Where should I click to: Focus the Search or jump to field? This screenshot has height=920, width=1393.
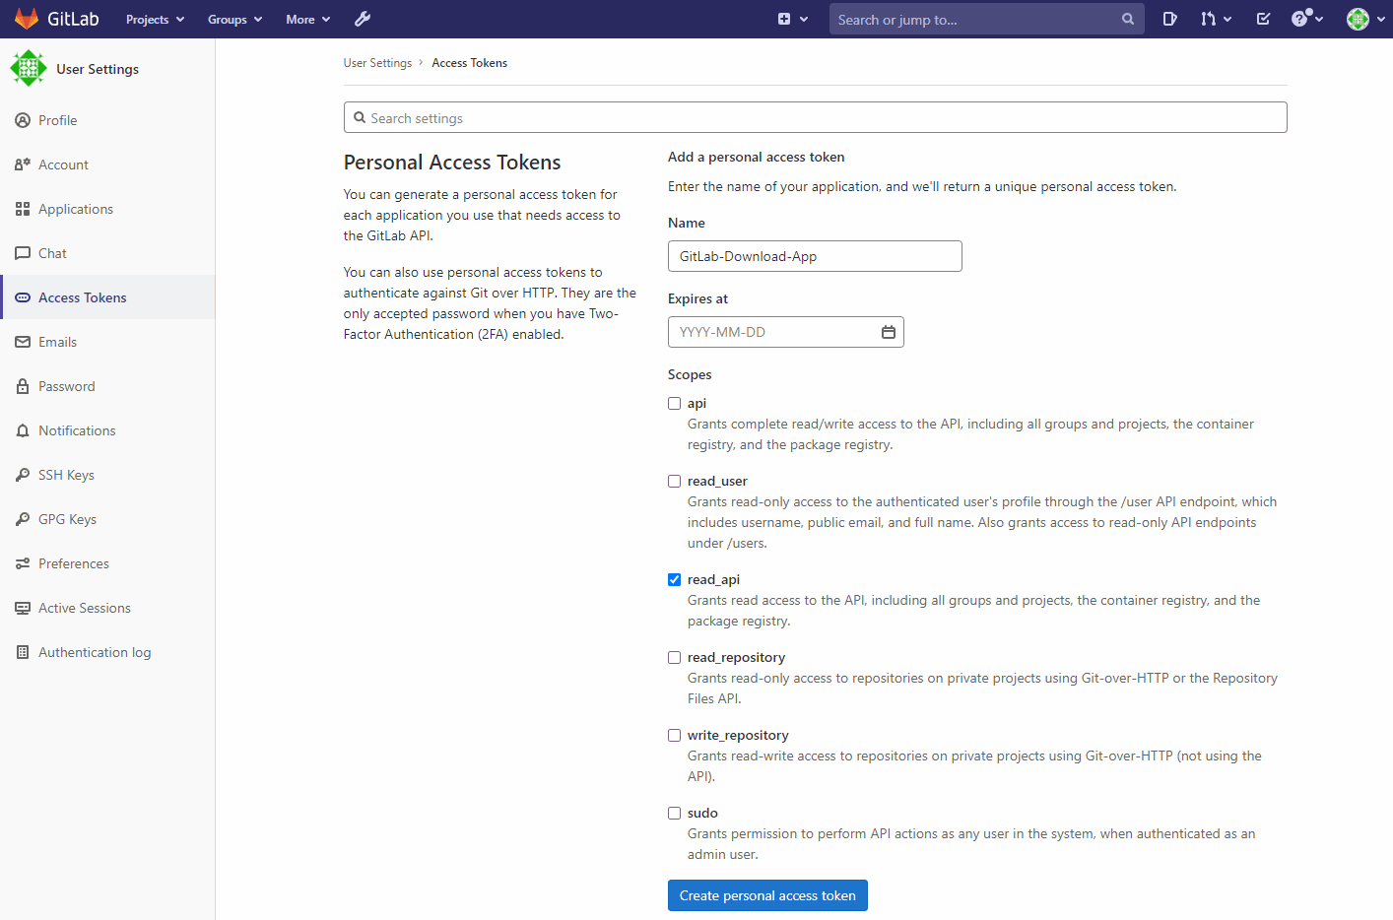pos(986,19)
